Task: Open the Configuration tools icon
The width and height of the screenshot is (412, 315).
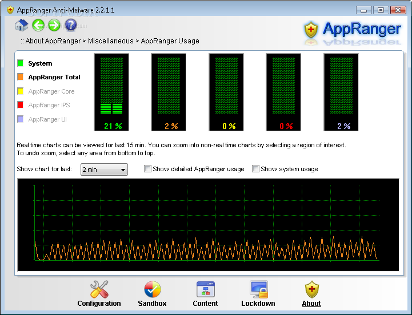Action: point(99,289)
